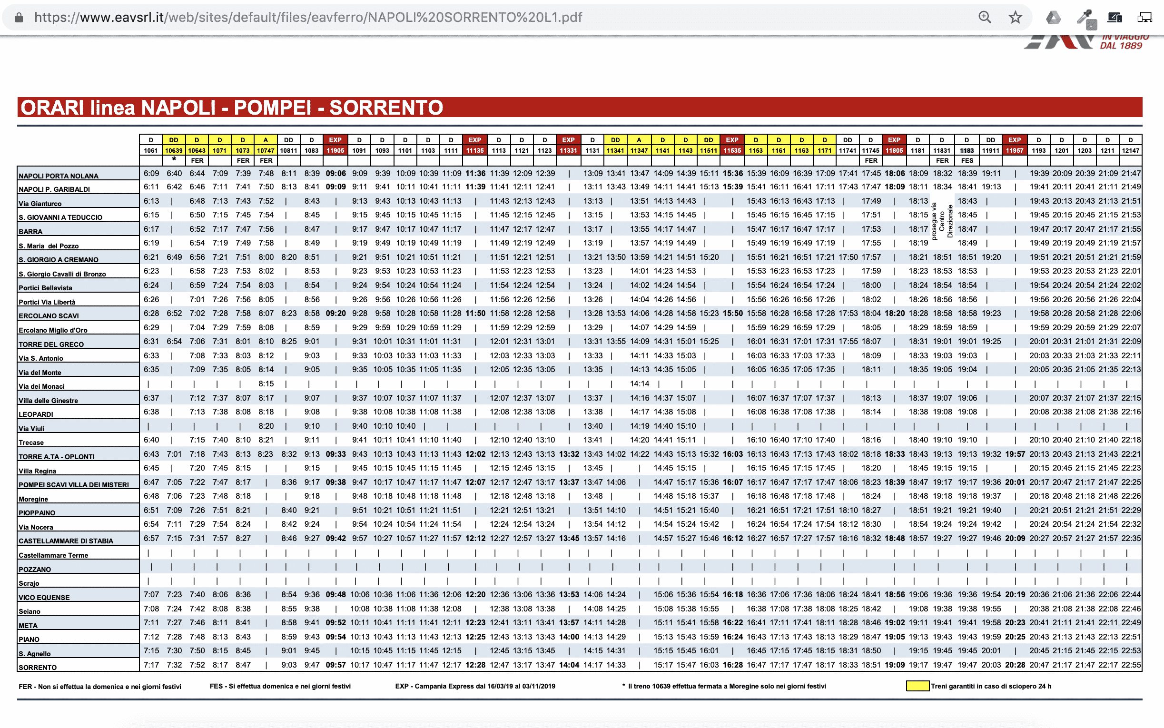Click the vertical 'prosegue via Centro Direzionale' note
The height and width of the screenshot is (728, 1164).
click(942, 221)
